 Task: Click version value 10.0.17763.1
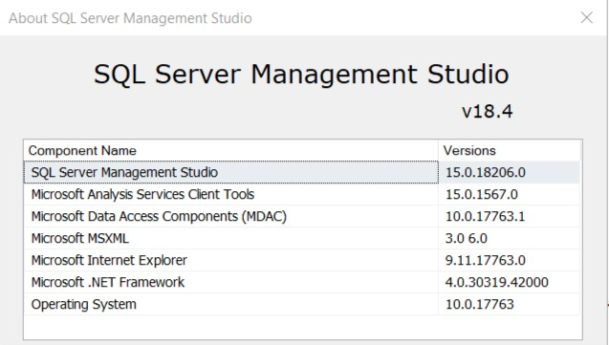pyautogui.click(x=485, y=216)
